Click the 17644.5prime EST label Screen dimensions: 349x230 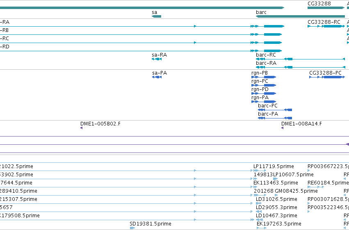[16, 183]
